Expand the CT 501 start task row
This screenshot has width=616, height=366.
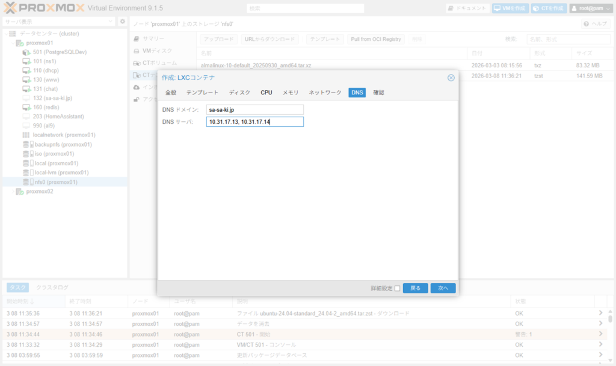coord(600,334)
